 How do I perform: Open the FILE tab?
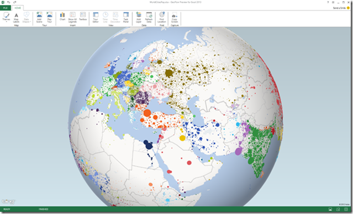5,8
